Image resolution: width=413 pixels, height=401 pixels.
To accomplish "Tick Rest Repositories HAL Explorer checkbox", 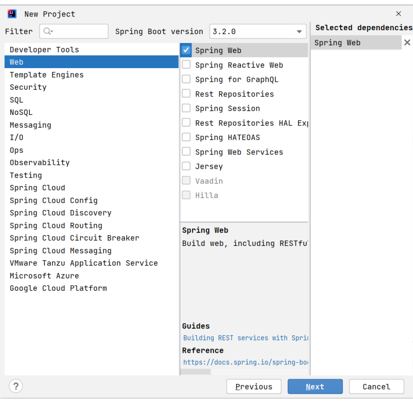I will point(186,122).
